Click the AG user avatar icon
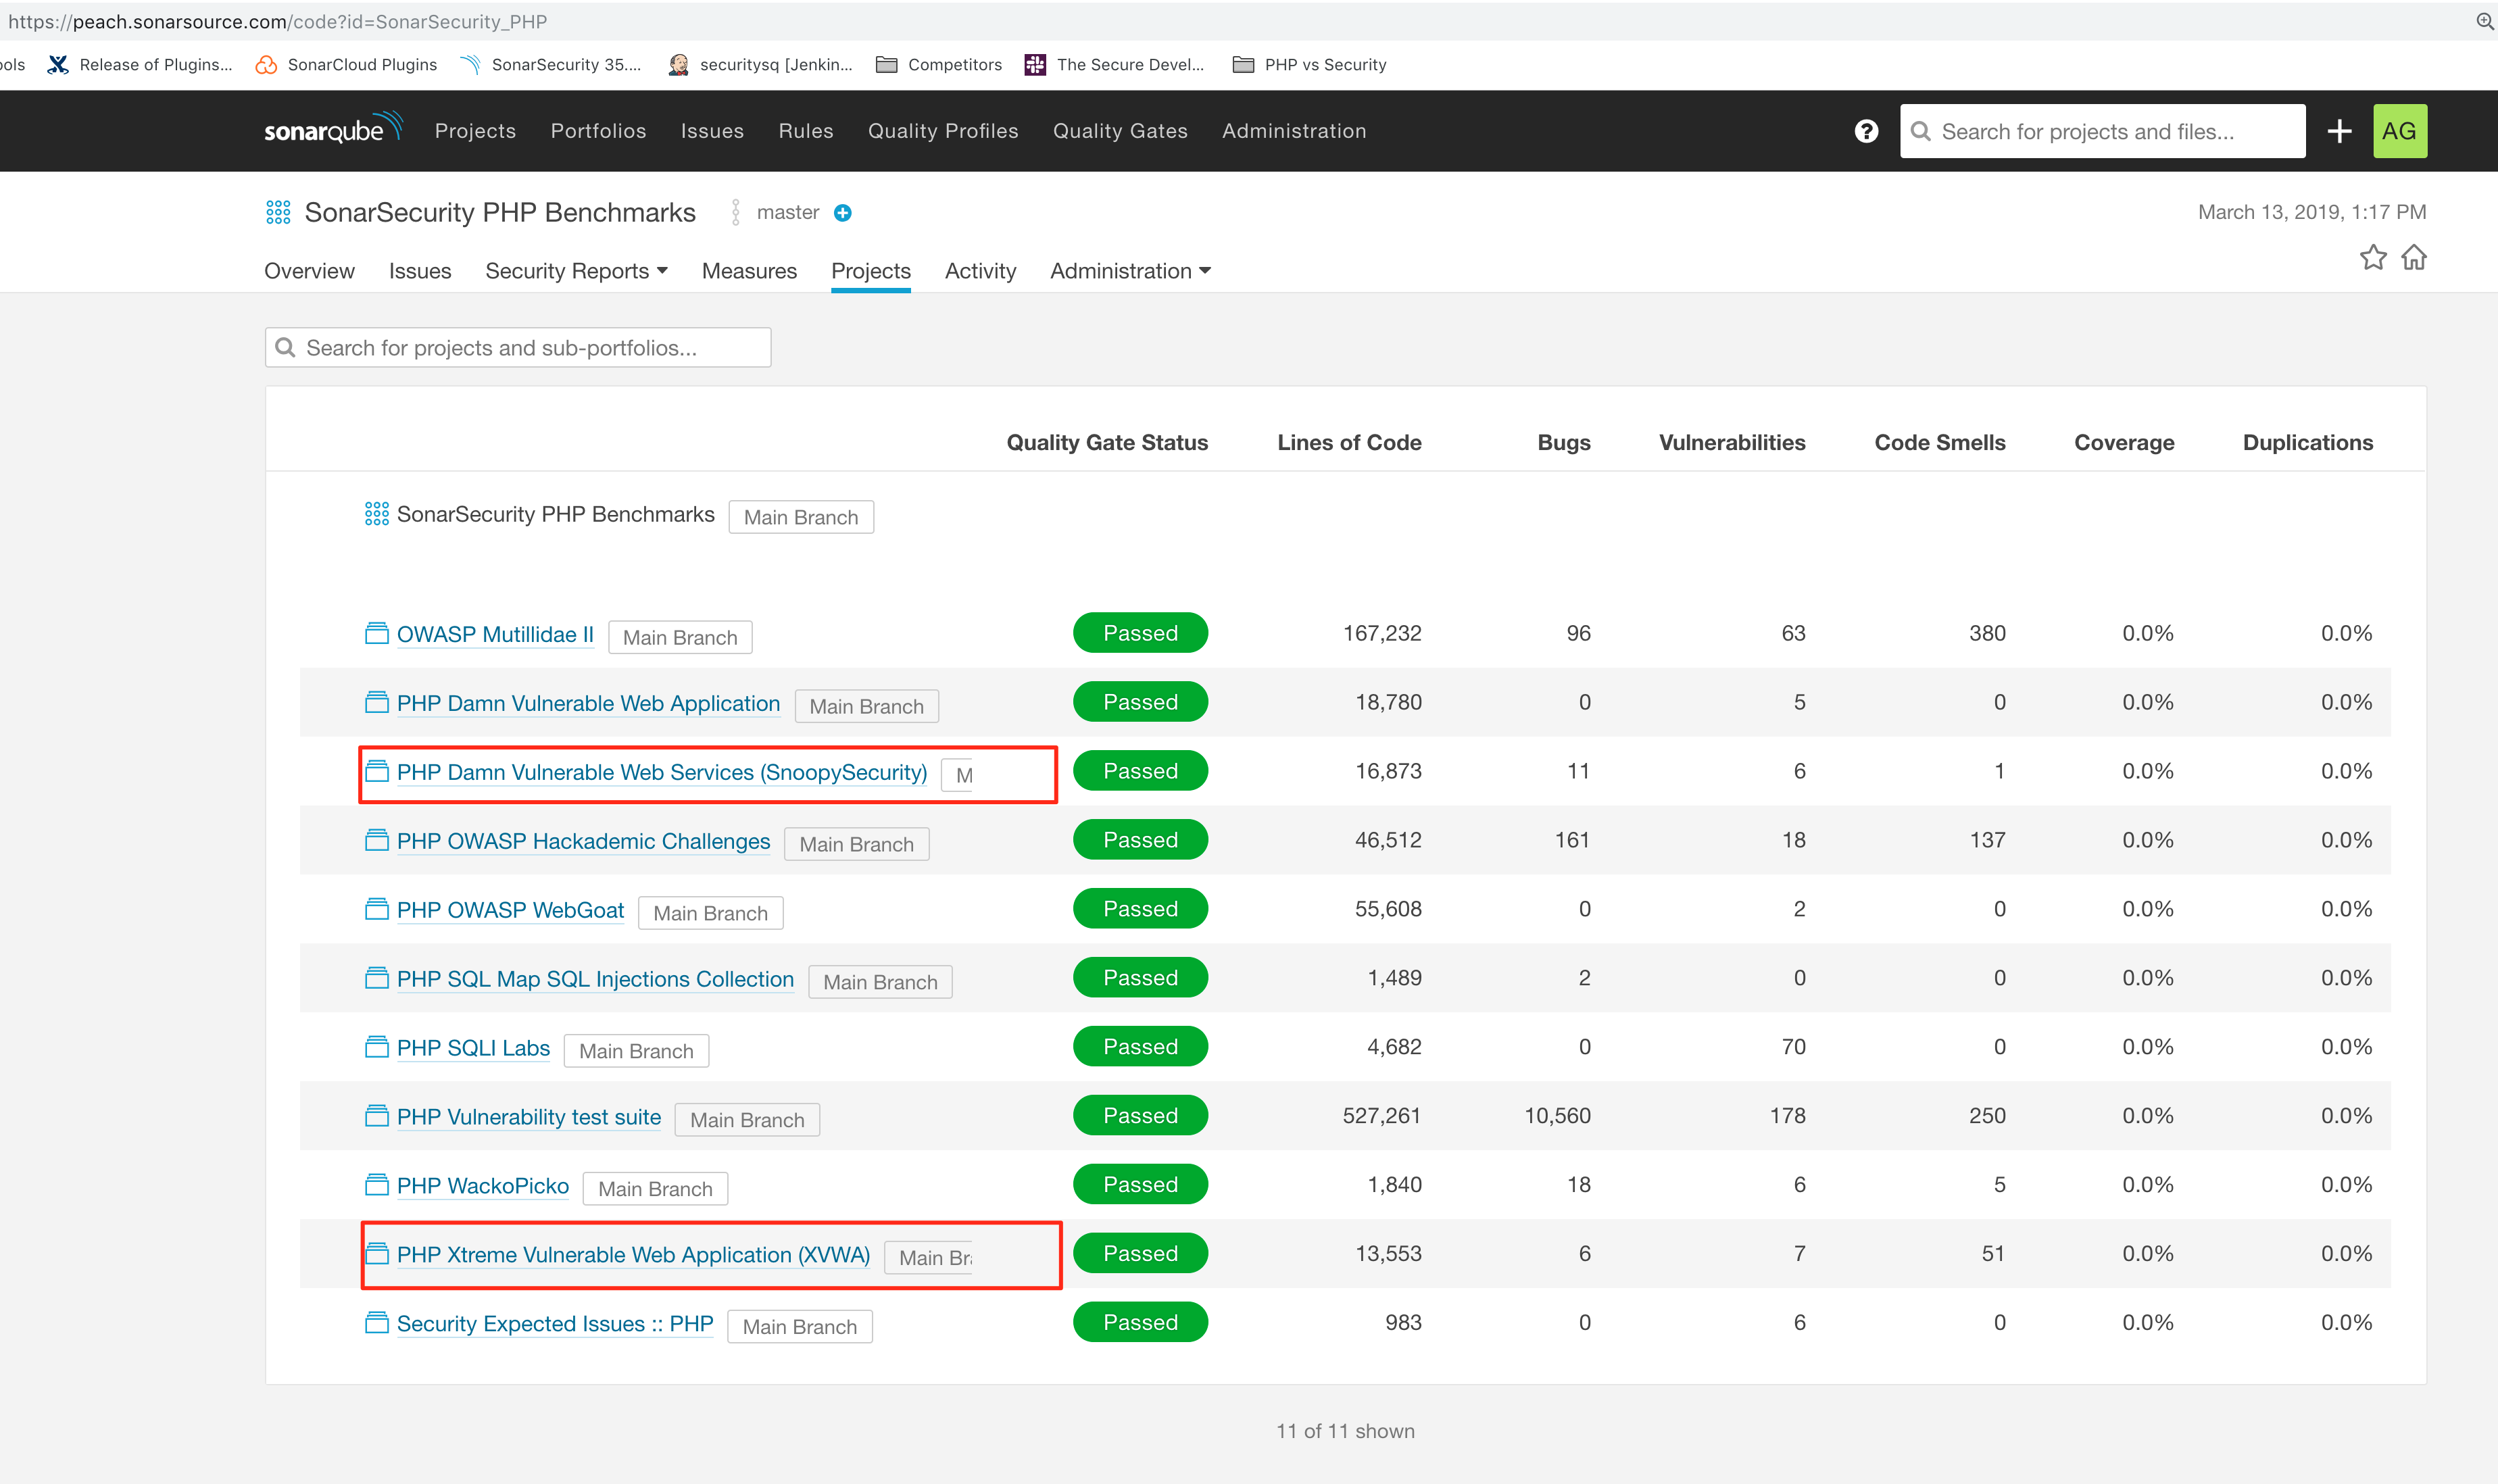The height and width of the screenshot is (1484, 2498). 2399,129
